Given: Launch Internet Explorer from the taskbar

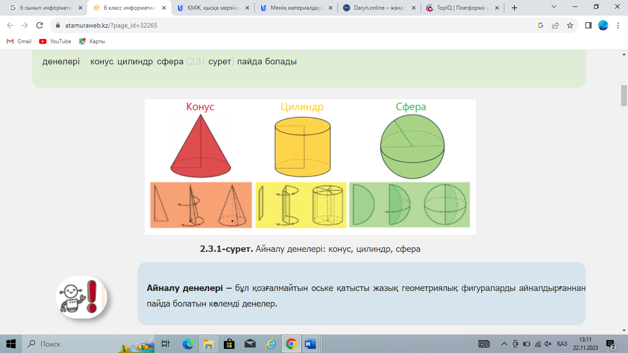Looking at the screenshot, I should (270, 344).
